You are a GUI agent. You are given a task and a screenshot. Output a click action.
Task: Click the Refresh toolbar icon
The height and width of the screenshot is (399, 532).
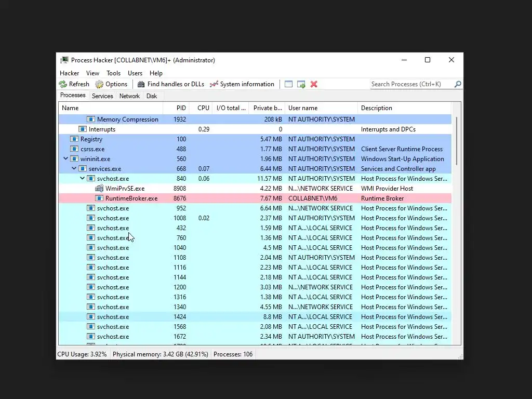pyautogui.click(x=63, y=84)
